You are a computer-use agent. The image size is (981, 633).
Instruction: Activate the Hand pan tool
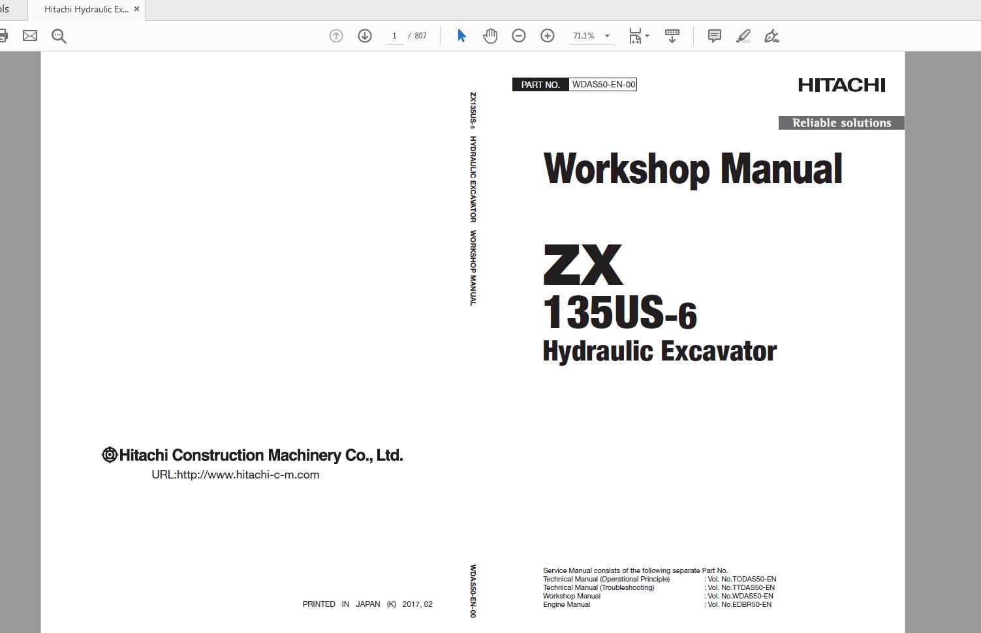pyautogui.click(x=490, y=36)
